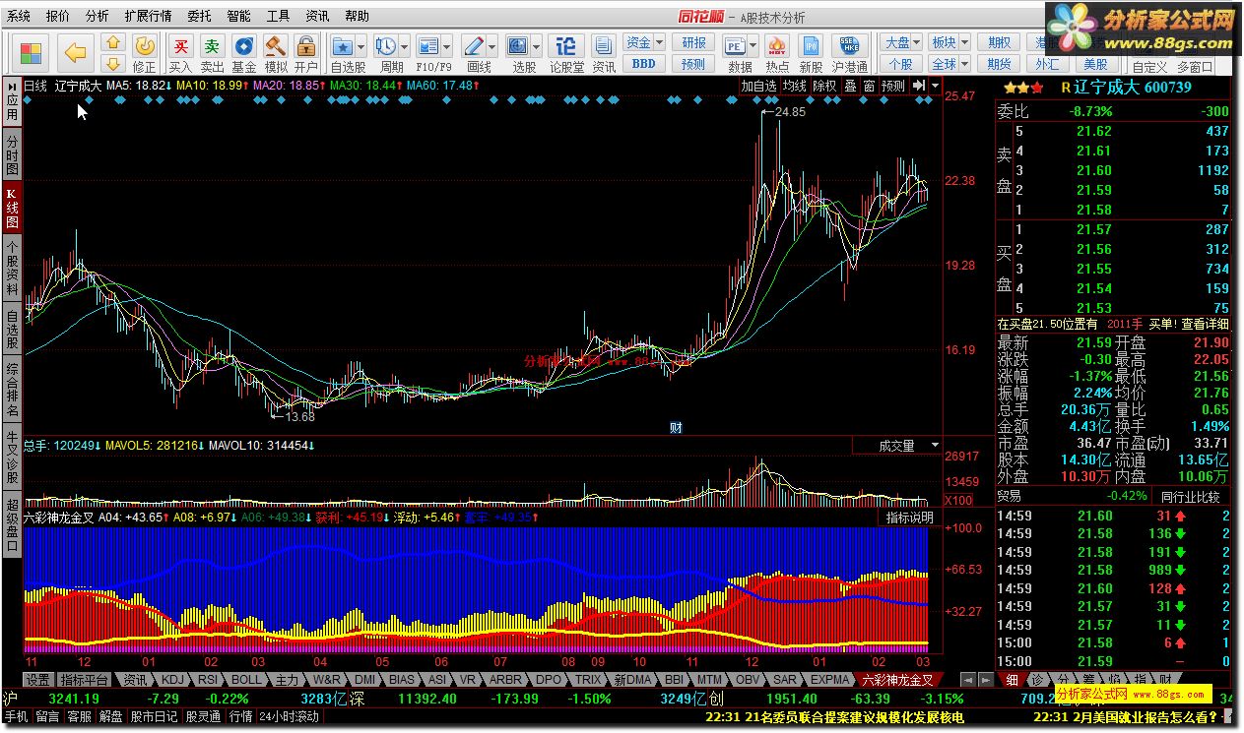
Task: Toggle the 叠 overlay chart option
Action: point(850,86)
